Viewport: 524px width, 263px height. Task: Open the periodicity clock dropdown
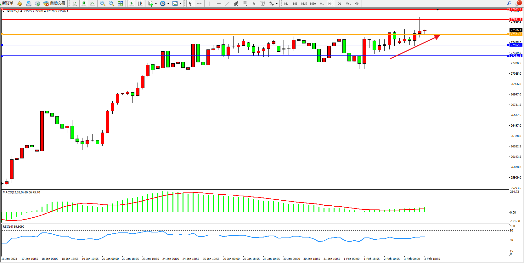[x=168, y=4]
